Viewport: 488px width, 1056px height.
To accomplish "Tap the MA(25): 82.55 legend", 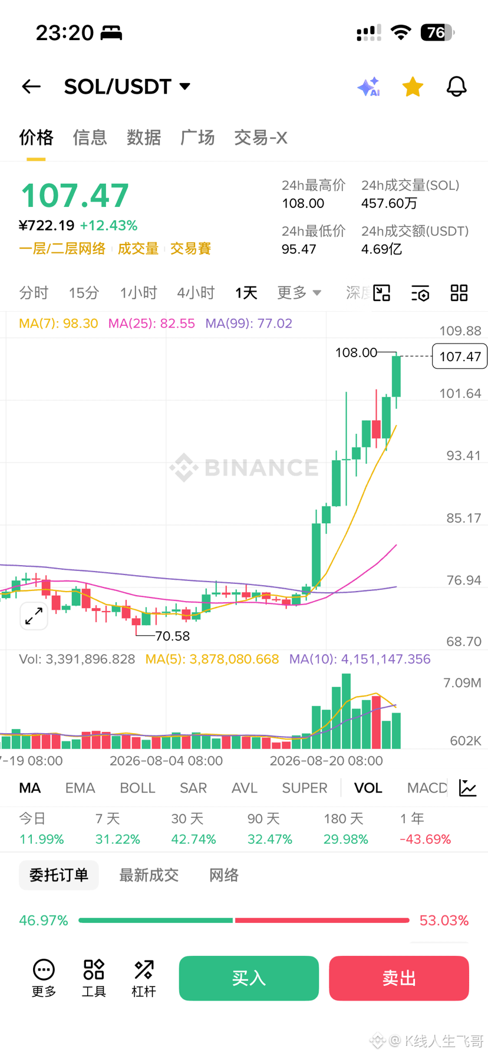I will pos(151,324).
